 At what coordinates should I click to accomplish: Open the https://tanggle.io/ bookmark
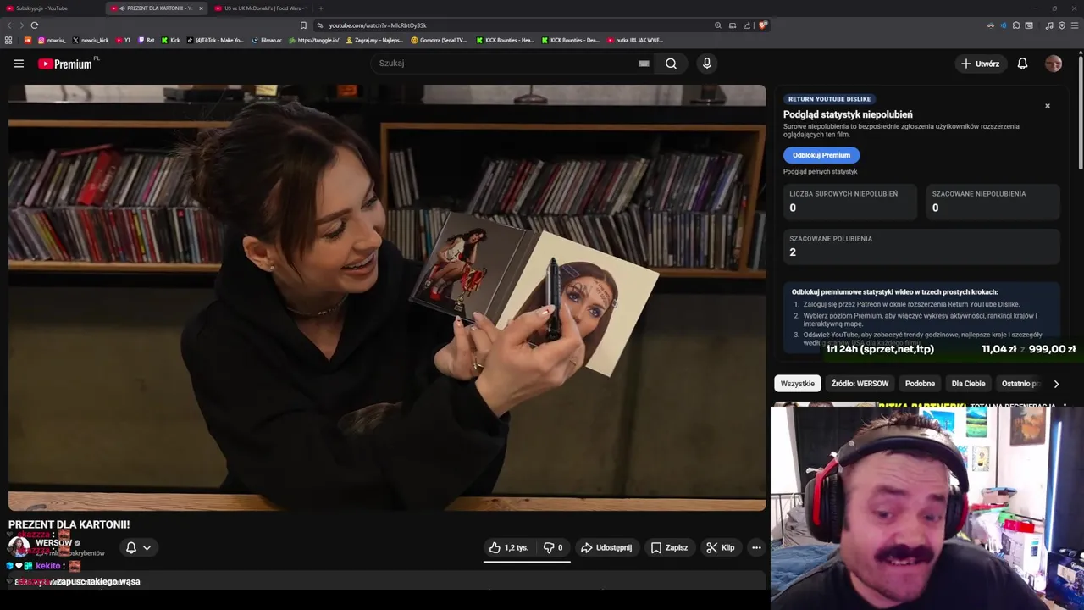(313, 40)
